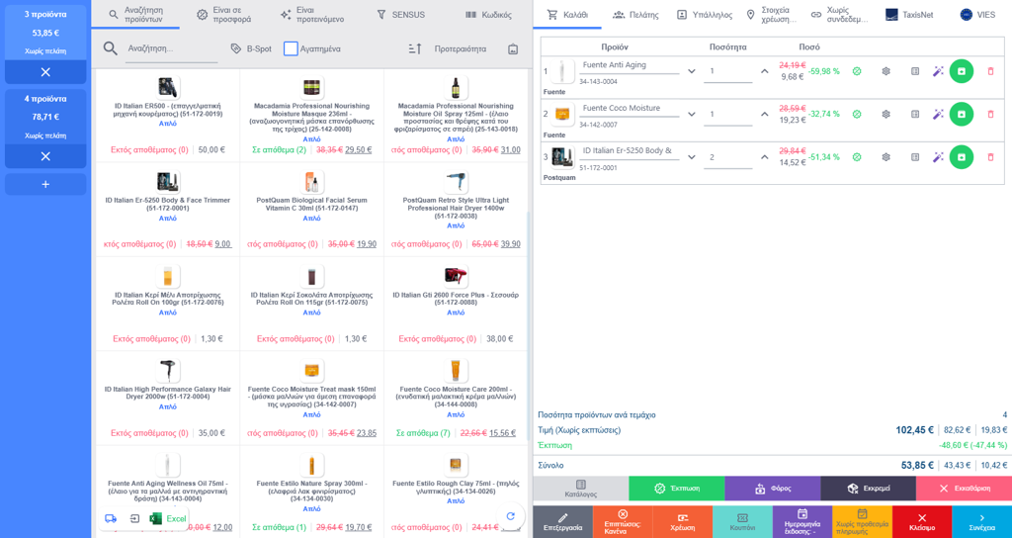The width and height of the screenshot is (1012, 538).
Task: Select the SENSUS filter tab
Action: click(x=400, y=15)
